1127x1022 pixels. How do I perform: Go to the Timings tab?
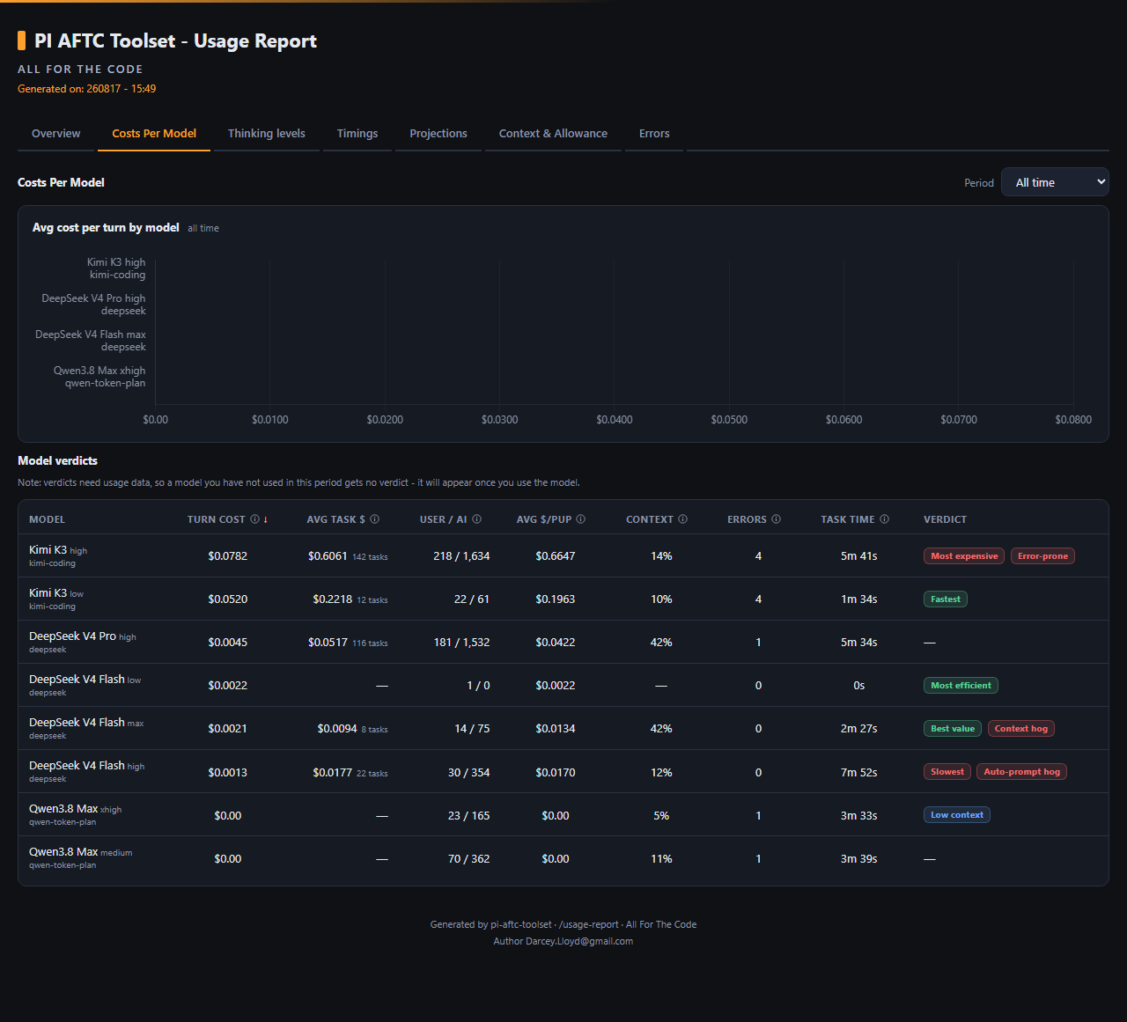(357, 134)
